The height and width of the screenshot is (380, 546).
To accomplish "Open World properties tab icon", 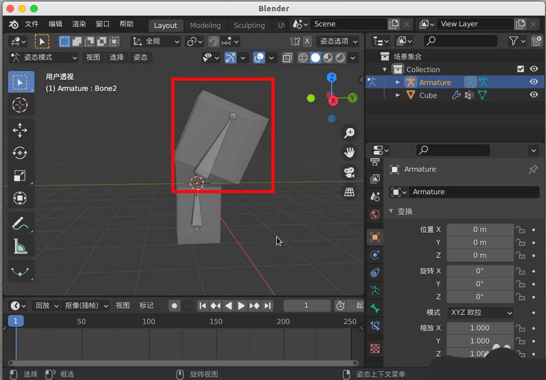I will point(375,214).
